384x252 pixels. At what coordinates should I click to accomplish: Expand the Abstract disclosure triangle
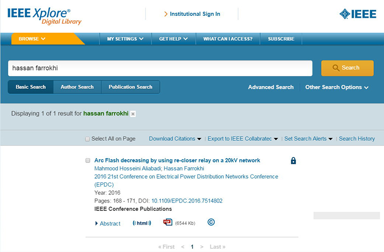coord(96,223)
